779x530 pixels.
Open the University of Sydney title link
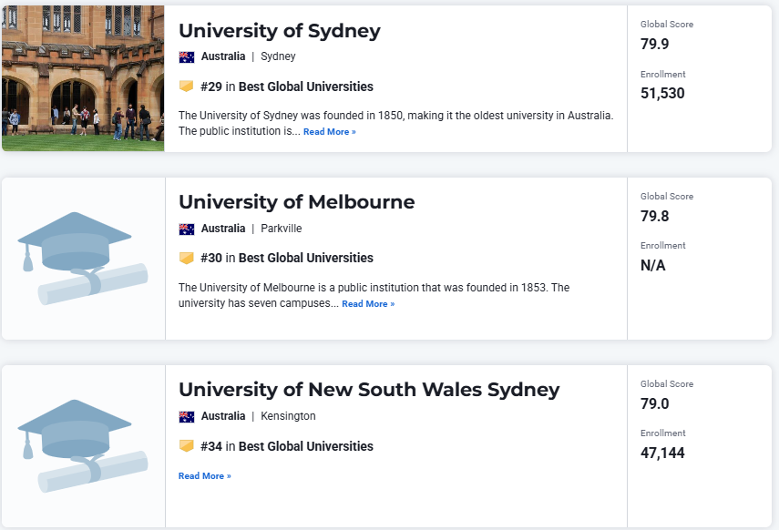coord(280,31)
